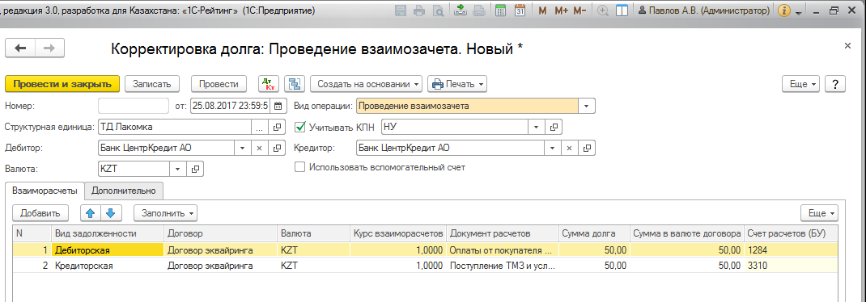Open the calendar icon showing 31
Screen dimensions: 866x302
(520, 10)
